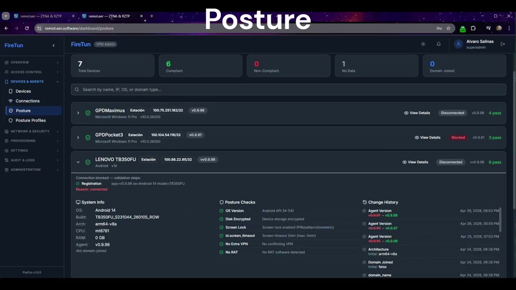
Task: Collapse the FireTun sidebar with the arrow
Action: click(x=54, y=46)
